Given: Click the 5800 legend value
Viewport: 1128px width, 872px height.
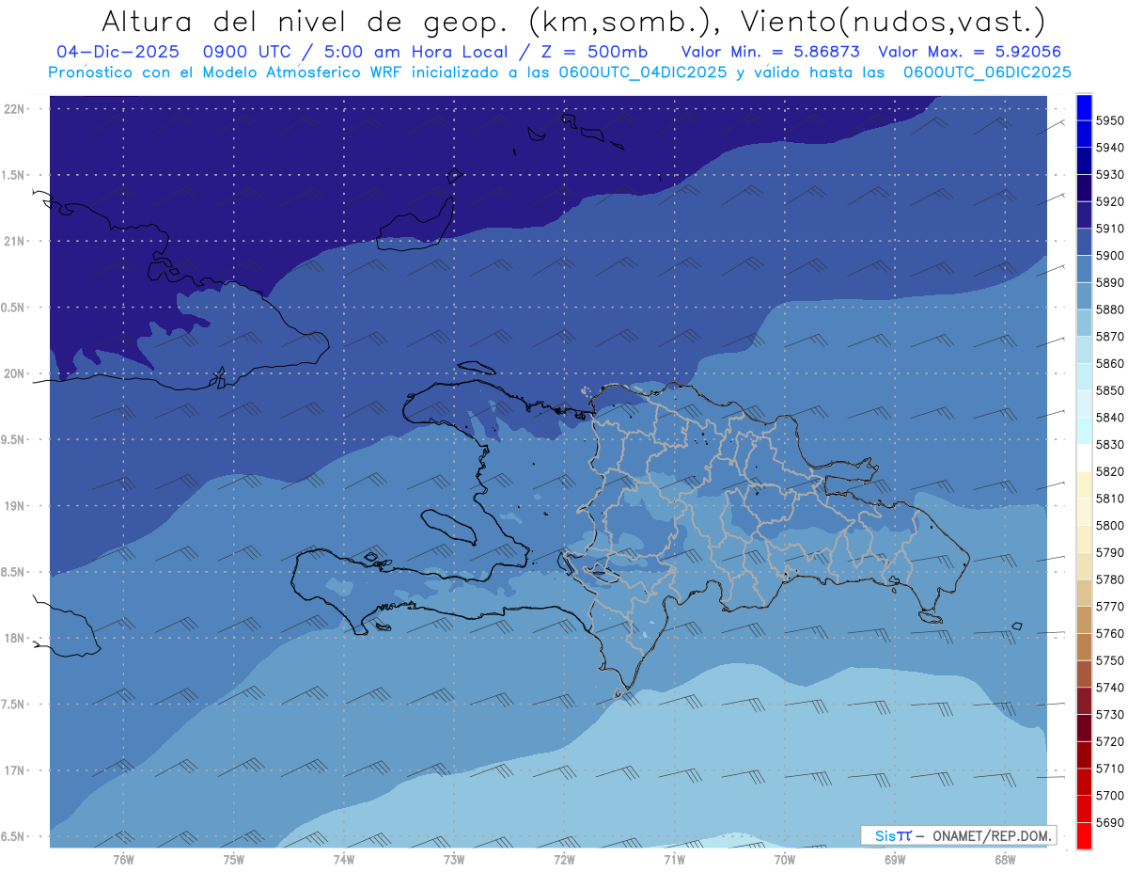Looking at the screenshot, I should [x=1110, y=525].
